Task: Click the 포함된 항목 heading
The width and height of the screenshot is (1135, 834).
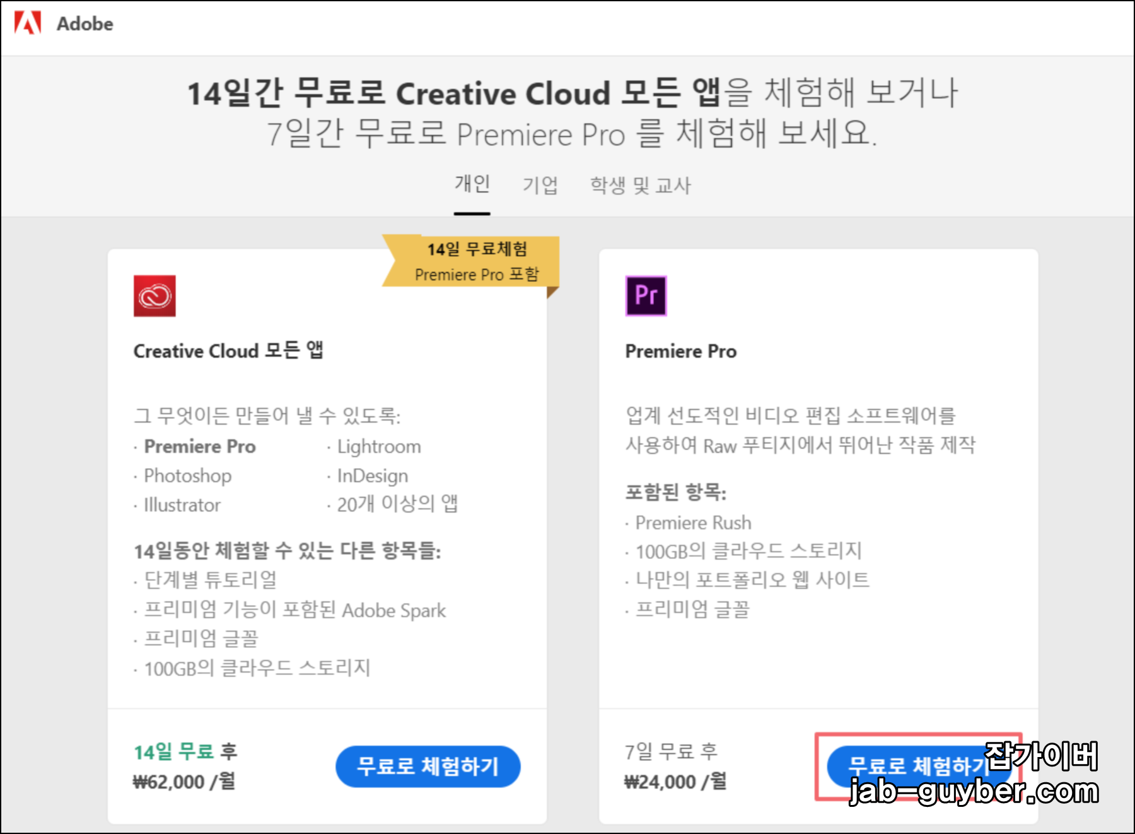Action: 676,491
